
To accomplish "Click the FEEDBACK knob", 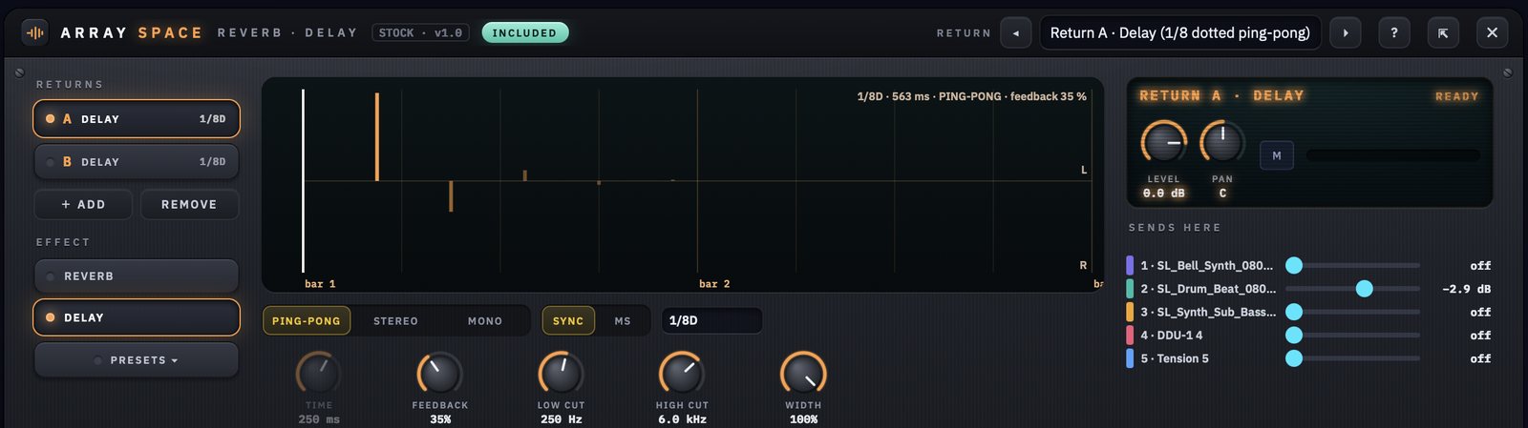I will tap(440, 374).
